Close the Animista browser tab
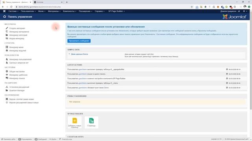252x141 pixels. tap(62, 2)
